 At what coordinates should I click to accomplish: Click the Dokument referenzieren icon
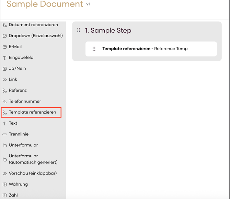[4, 25]
